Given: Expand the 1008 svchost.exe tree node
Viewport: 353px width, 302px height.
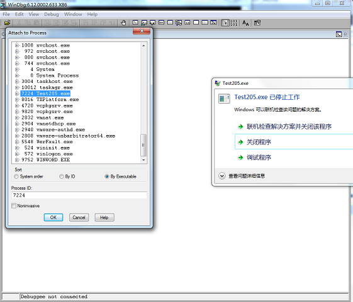Looking at the screenshot, I should click(x=17, y=45).
